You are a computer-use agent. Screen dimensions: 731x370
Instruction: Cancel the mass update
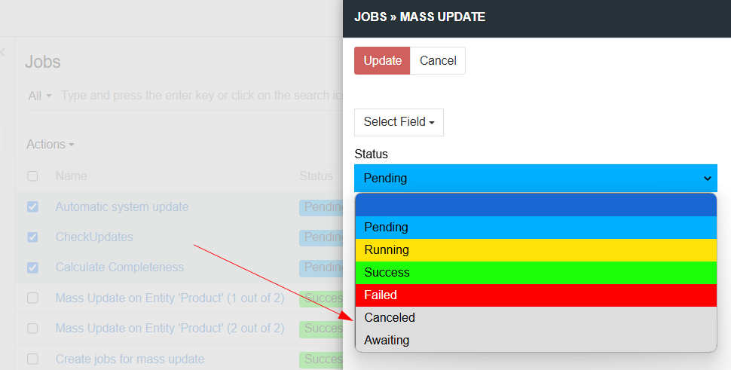point(438,60)
